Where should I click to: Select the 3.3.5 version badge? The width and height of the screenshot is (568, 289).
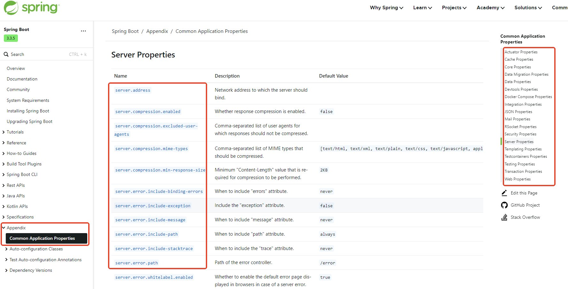[x=11, y=38]
